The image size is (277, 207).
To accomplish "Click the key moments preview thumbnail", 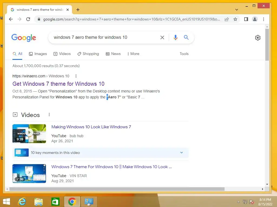I will [x=22, y=153].
